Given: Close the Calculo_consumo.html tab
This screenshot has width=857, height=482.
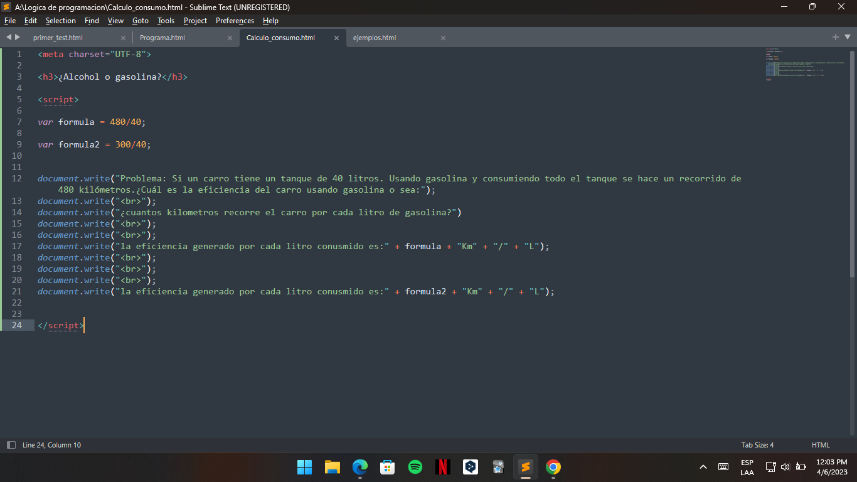Looking at the screenshot, I should (336, 38).
